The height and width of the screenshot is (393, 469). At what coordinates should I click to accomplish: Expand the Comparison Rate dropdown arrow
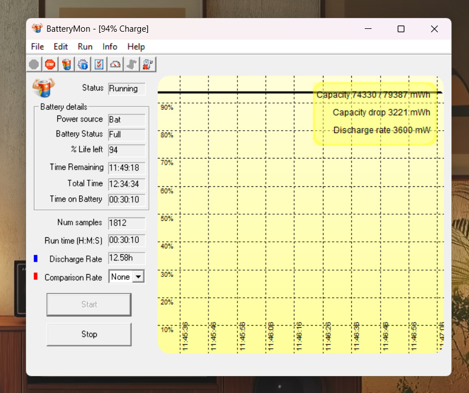tap(138, 277)
